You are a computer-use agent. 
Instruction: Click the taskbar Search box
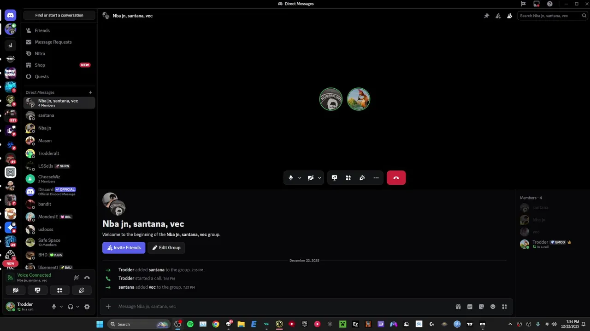point(139,324)
